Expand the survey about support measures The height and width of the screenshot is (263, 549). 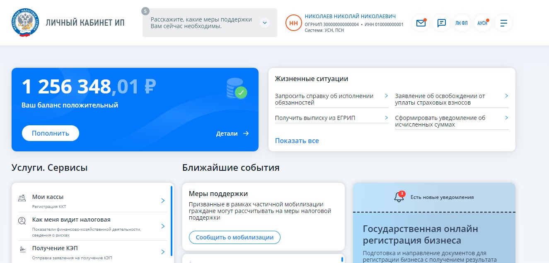[x=264, y=23]
